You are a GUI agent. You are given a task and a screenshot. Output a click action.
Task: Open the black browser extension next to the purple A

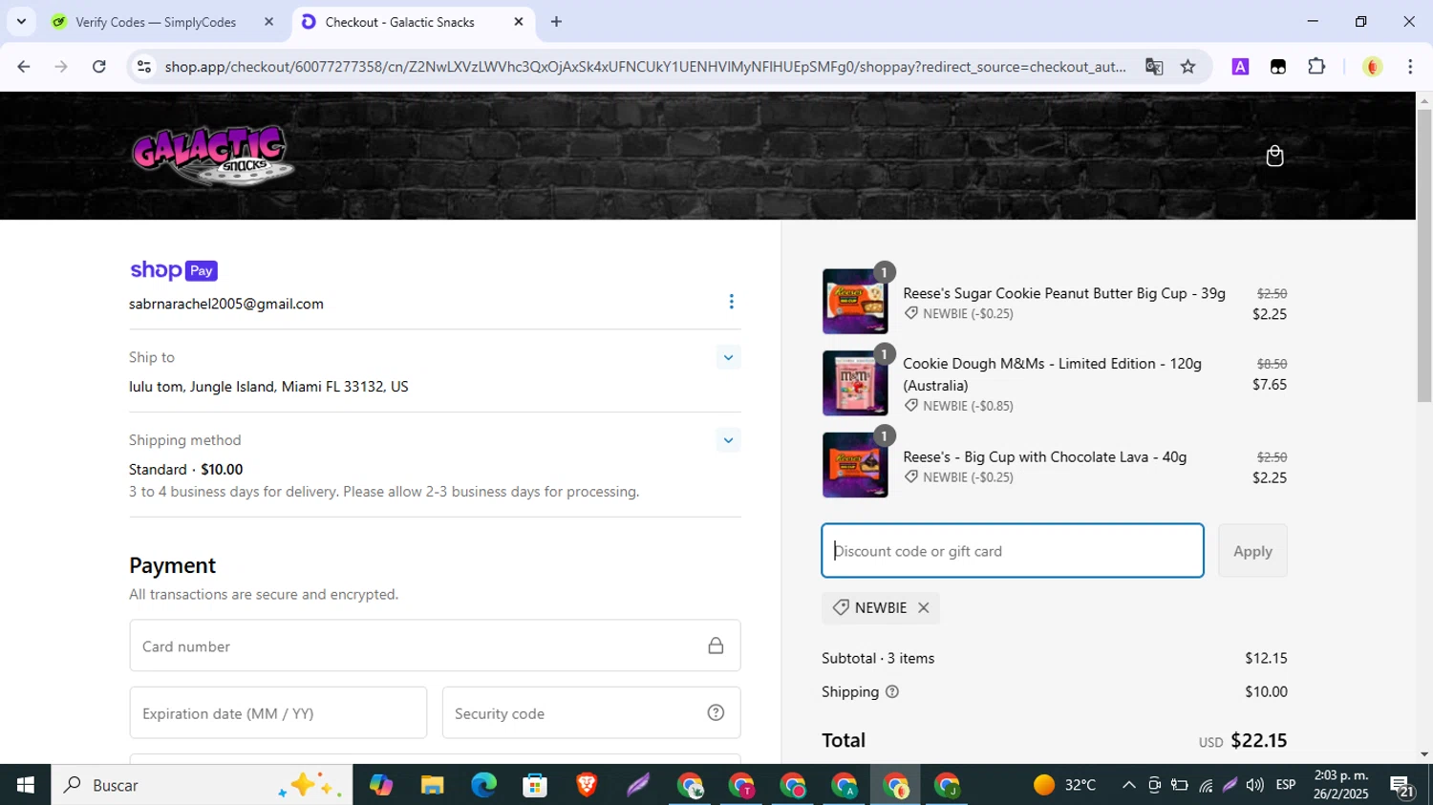click(1278, 67)
